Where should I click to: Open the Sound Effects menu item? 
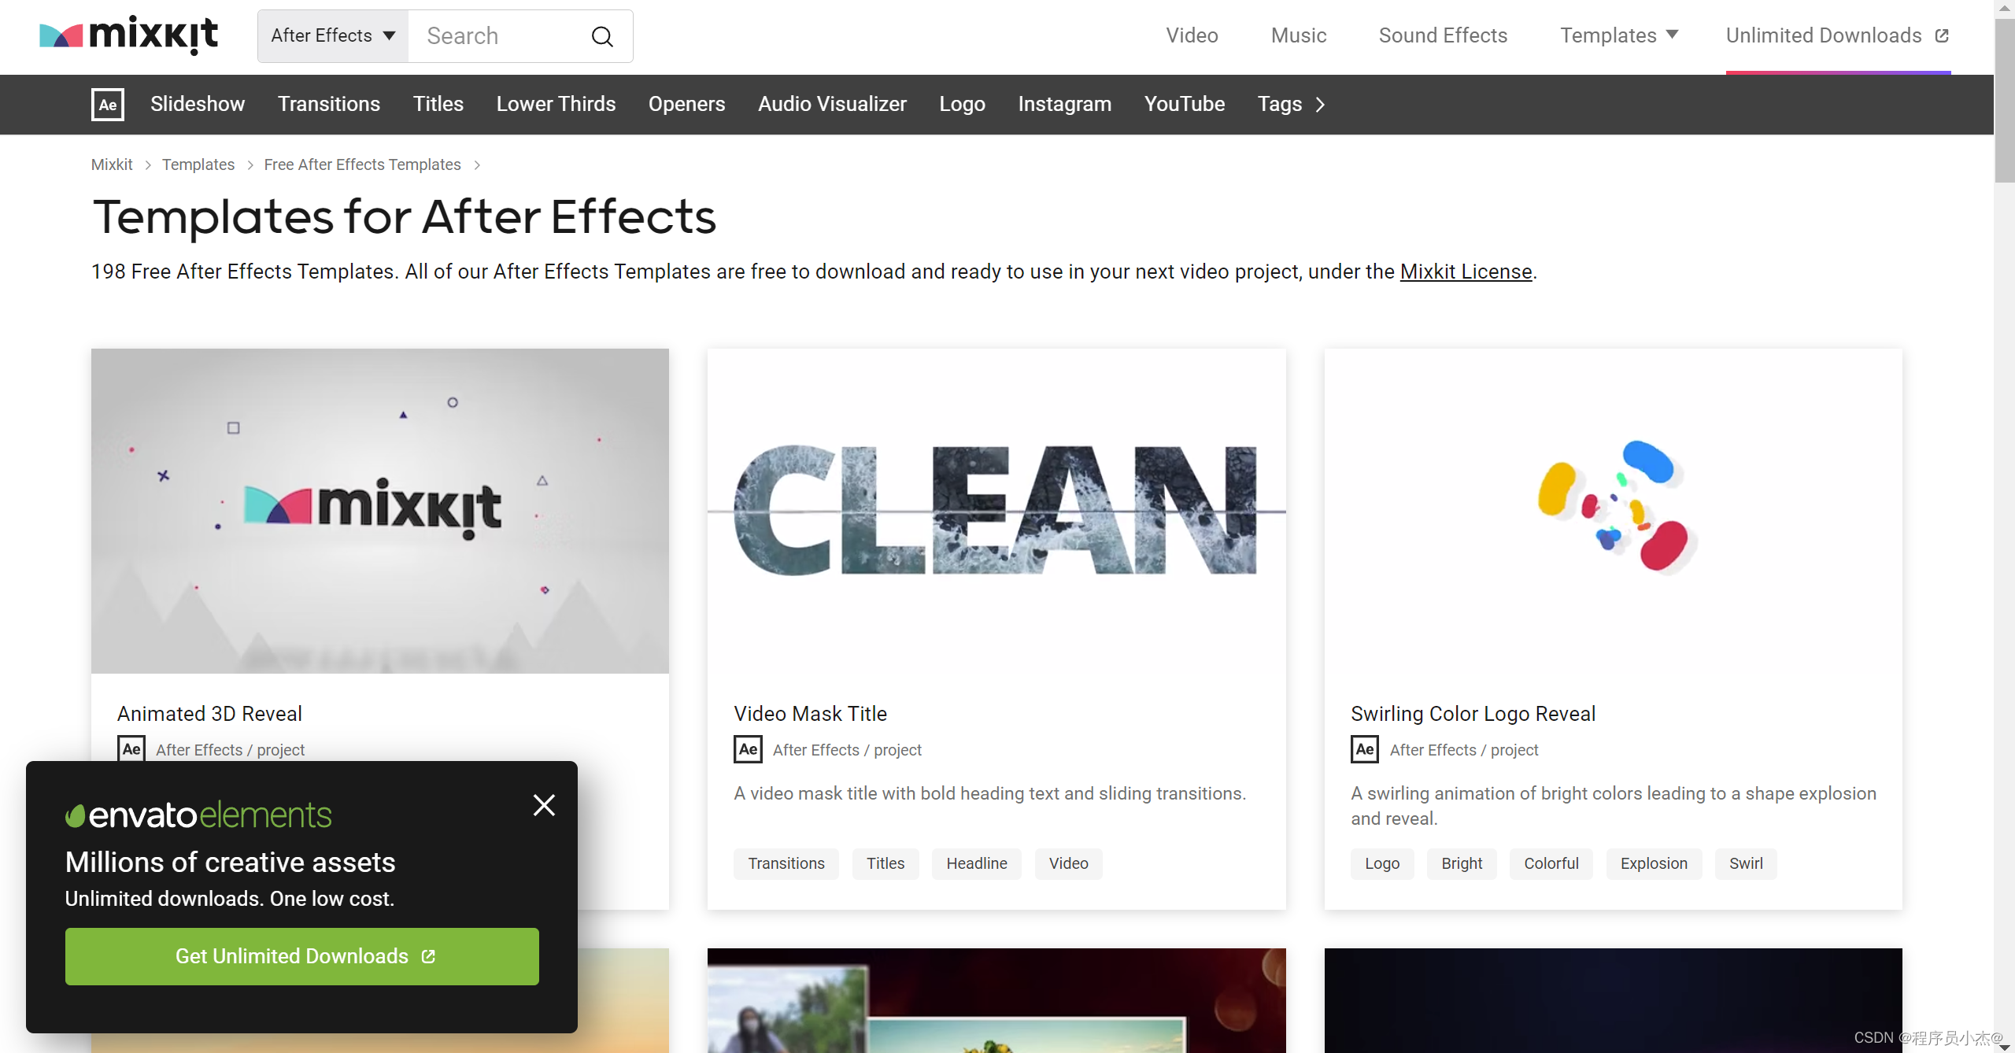1443,35
